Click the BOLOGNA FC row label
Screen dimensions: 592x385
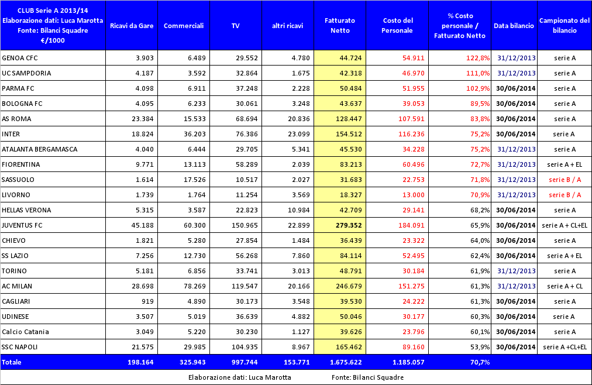pyautogui.click(x=53, y=104)
